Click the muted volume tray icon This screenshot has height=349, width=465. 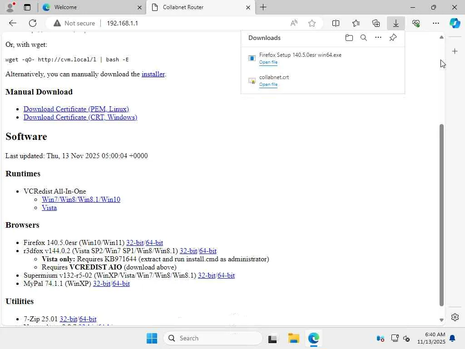coord(406,338)
